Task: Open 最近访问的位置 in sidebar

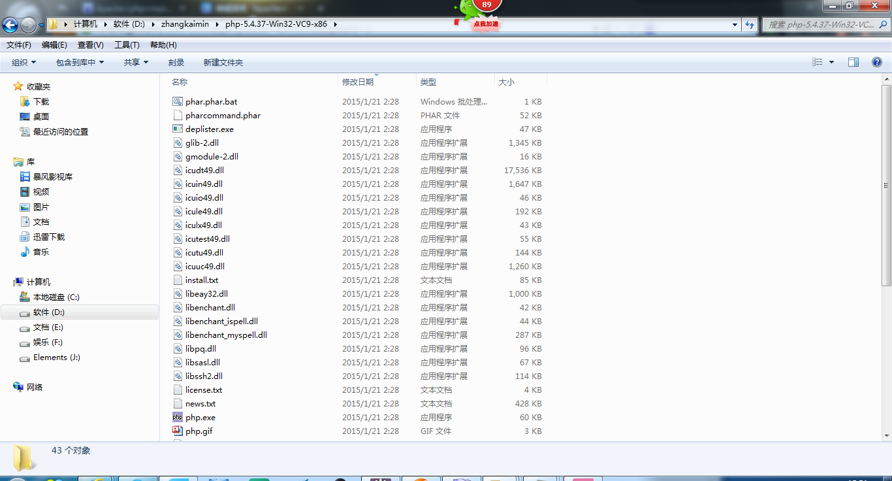Action: [61, 131]
